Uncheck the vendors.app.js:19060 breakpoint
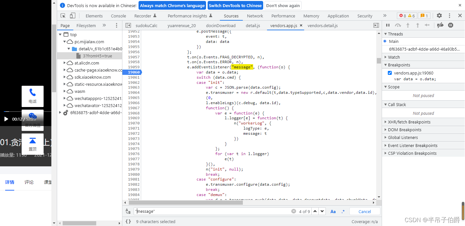 pos(390,73)
